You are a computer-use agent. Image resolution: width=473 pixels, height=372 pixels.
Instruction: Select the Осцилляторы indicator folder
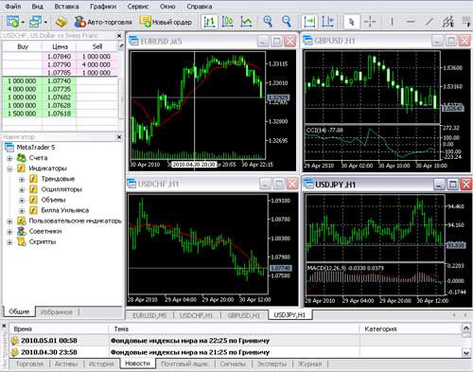(61, 189)
